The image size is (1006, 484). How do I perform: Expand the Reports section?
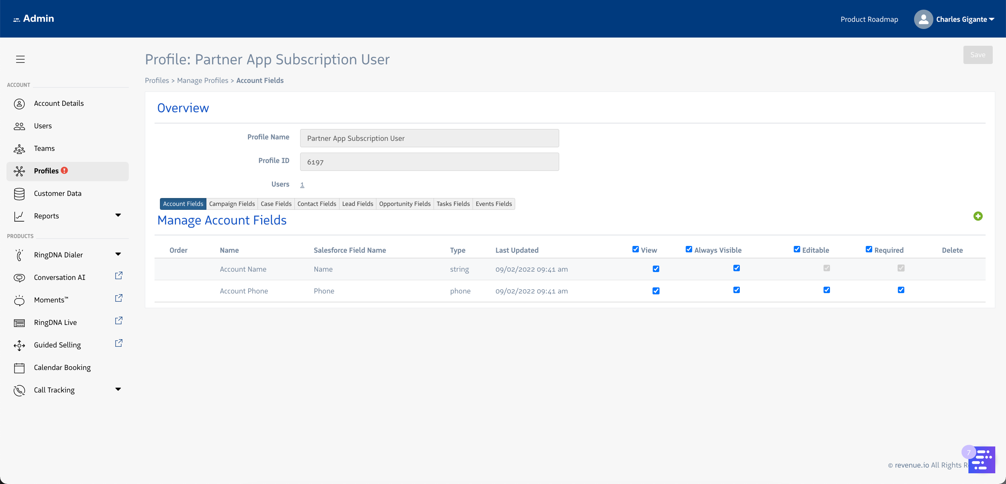click(x=118, y=215)
